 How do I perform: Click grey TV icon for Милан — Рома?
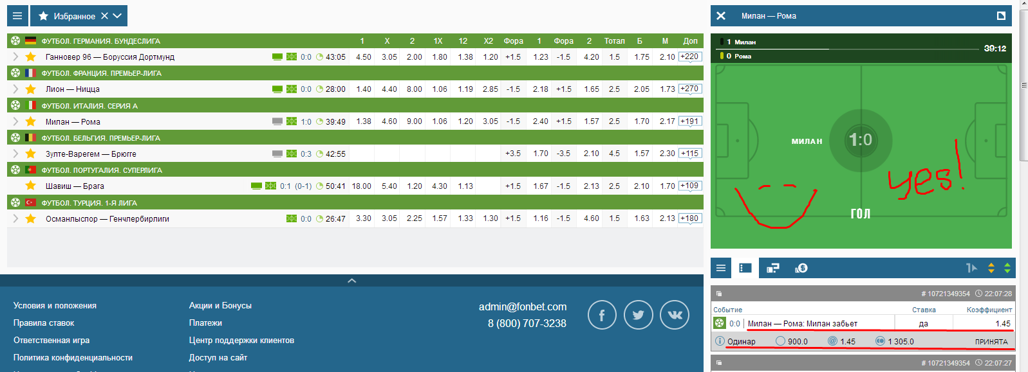277,121
